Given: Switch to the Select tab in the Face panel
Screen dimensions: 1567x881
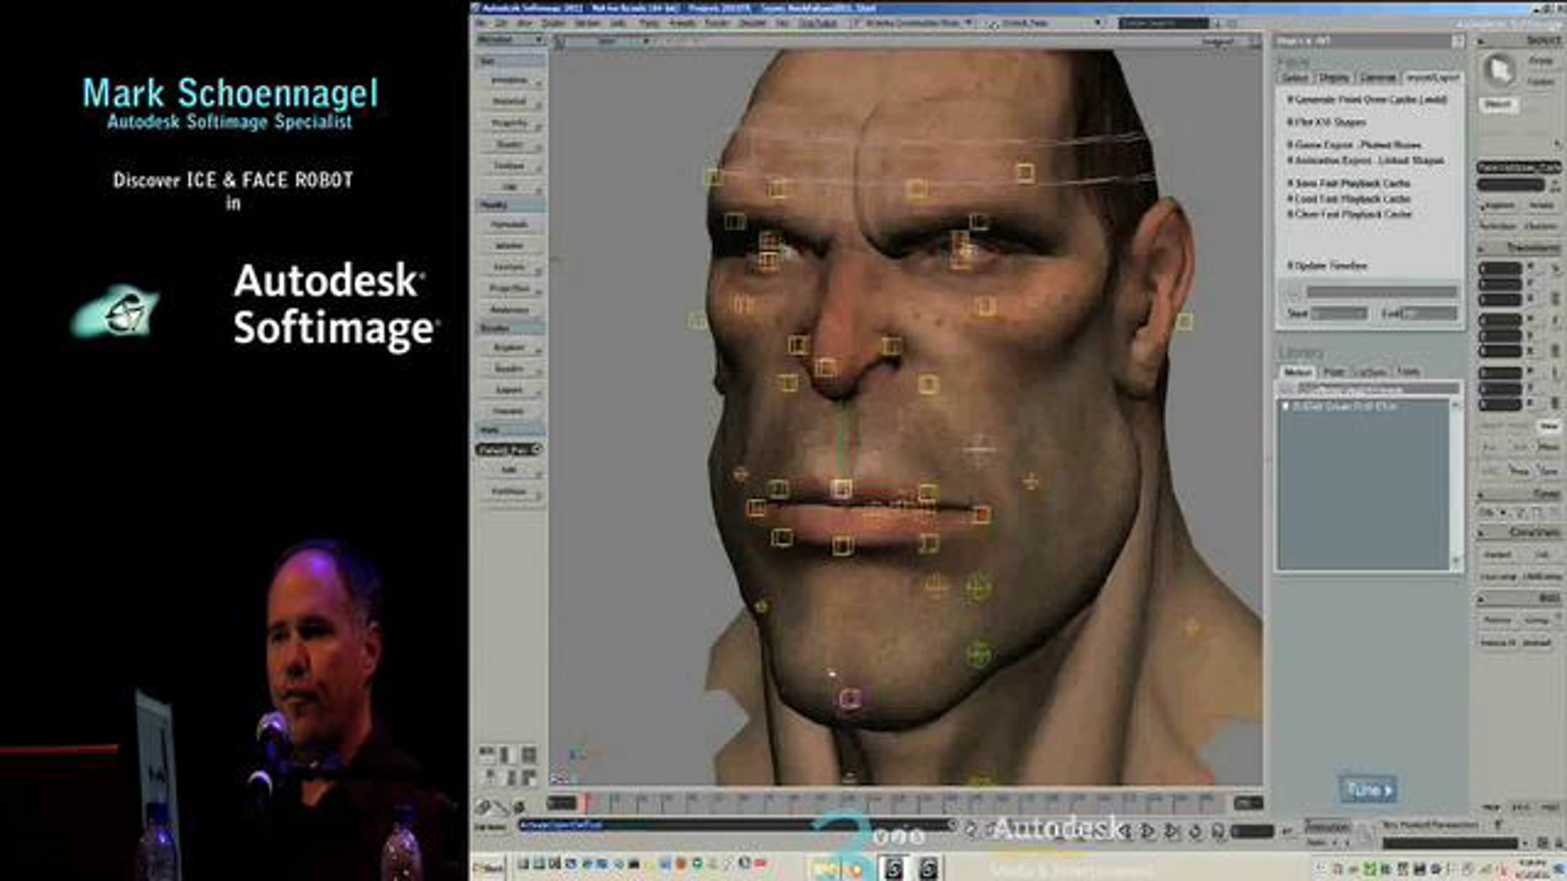Looking at the screenshot, I should pos(1294,78).
